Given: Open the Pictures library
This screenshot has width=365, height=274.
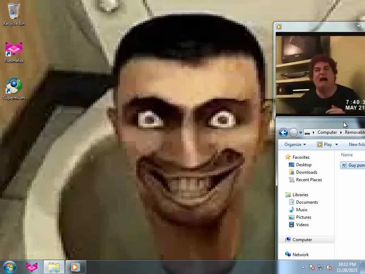Looking at the screenshot, I should pos(304,217).
